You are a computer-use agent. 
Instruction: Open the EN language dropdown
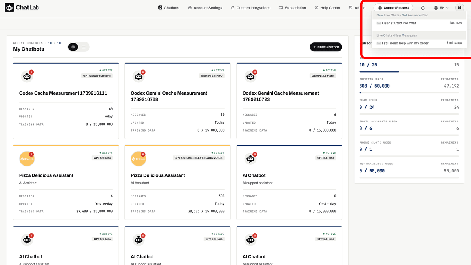pyautogui.click(x=441, y=8)
